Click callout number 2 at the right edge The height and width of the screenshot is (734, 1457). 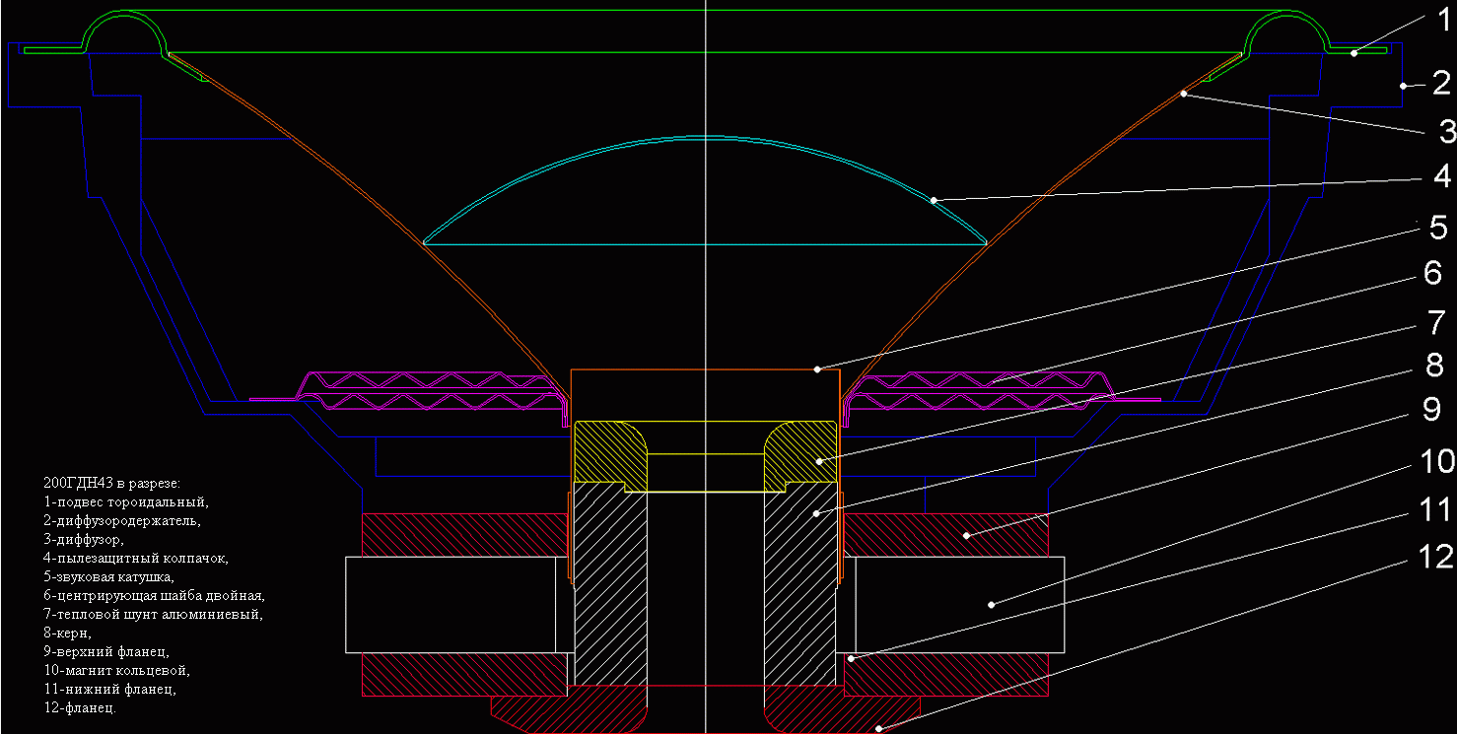1441,83
